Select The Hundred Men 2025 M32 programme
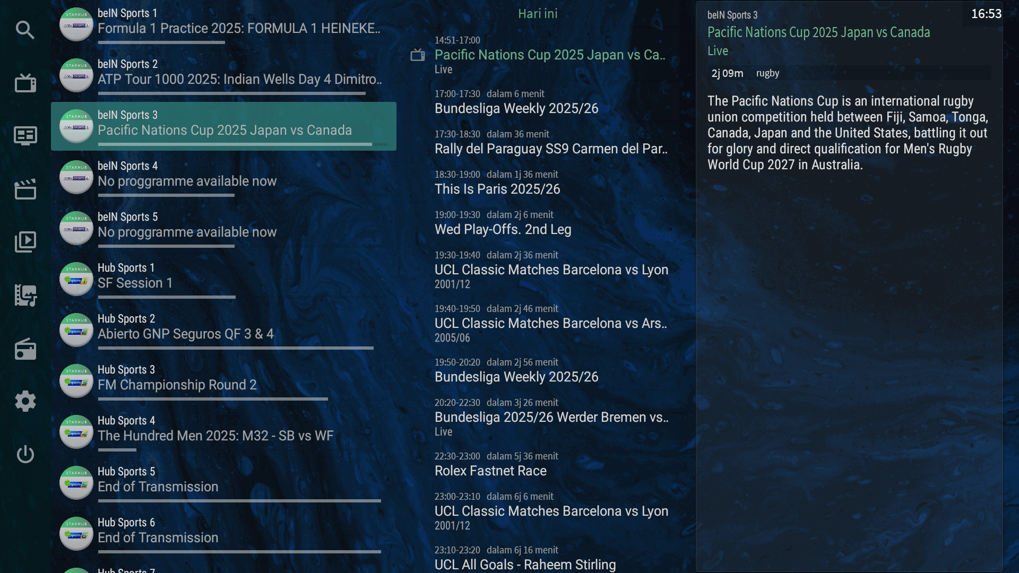This screenshot has width=1019, height=573. coord(223,432)
